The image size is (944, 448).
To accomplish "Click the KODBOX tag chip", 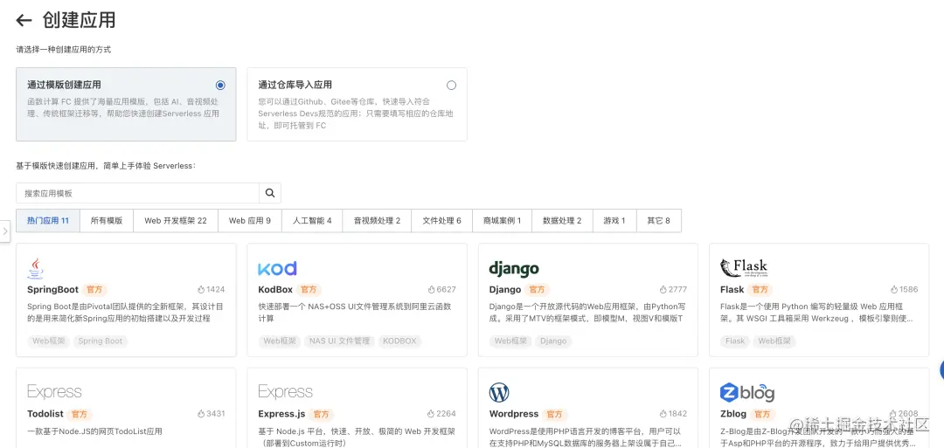I will [399, 341].
